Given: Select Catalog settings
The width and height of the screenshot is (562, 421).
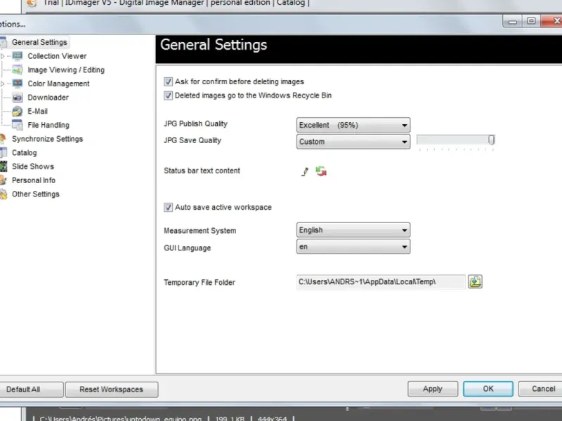Looking at the screenshot, I should point(25,152).
